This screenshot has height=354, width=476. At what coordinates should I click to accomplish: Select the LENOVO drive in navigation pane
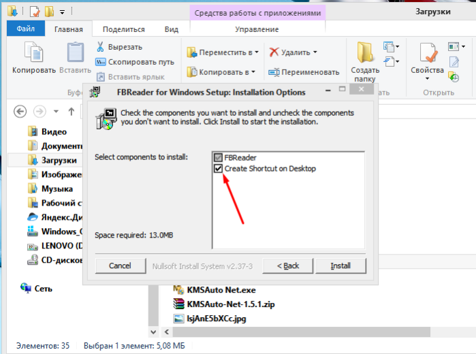pos(54,246)
